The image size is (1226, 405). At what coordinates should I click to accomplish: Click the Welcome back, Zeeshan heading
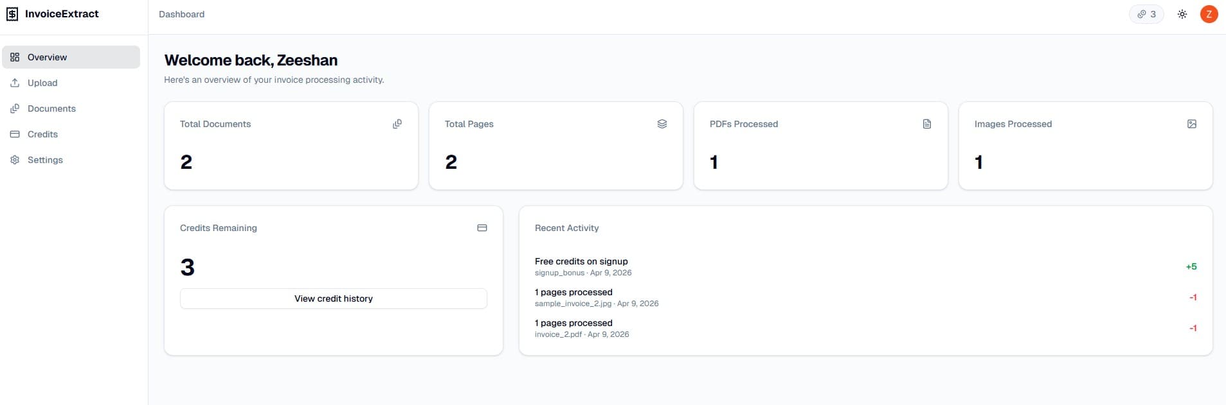tap(251, 60)
